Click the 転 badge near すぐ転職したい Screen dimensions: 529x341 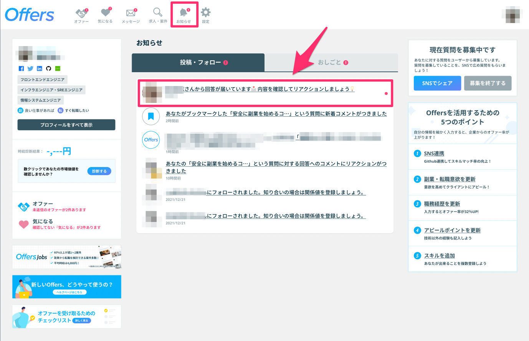pyautogui.click(x=60, y=111)
